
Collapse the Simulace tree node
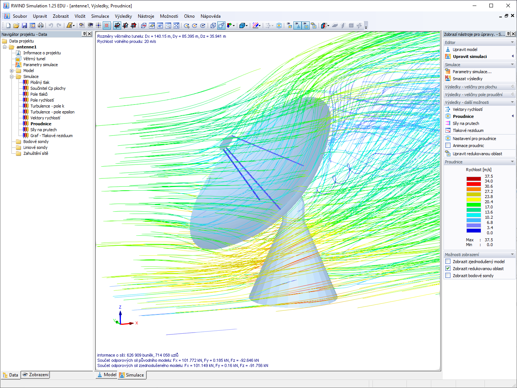(12, 76)
